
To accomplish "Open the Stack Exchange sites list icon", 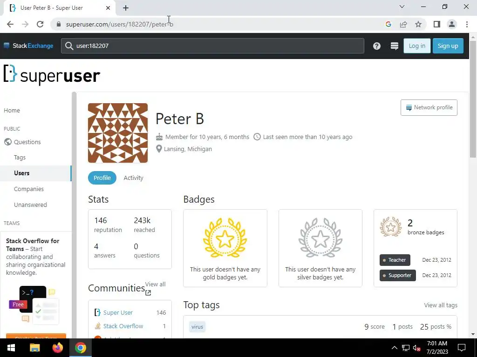I will pos(394,46).
